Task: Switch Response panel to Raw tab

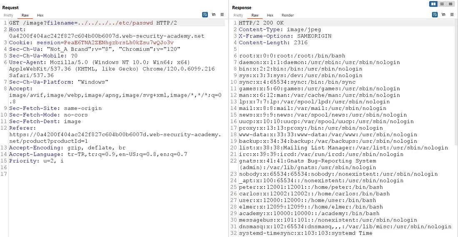Action: point(255,15)
